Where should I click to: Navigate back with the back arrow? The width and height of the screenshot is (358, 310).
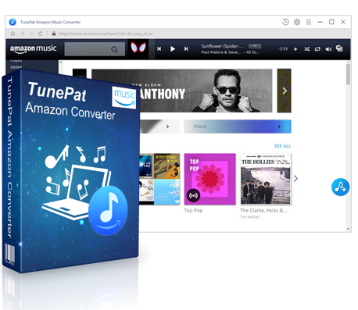(23, 34)
